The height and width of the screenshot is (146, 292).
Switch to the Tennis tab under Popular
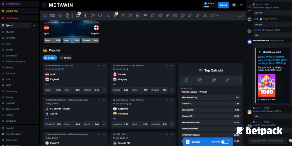point(65,58)
